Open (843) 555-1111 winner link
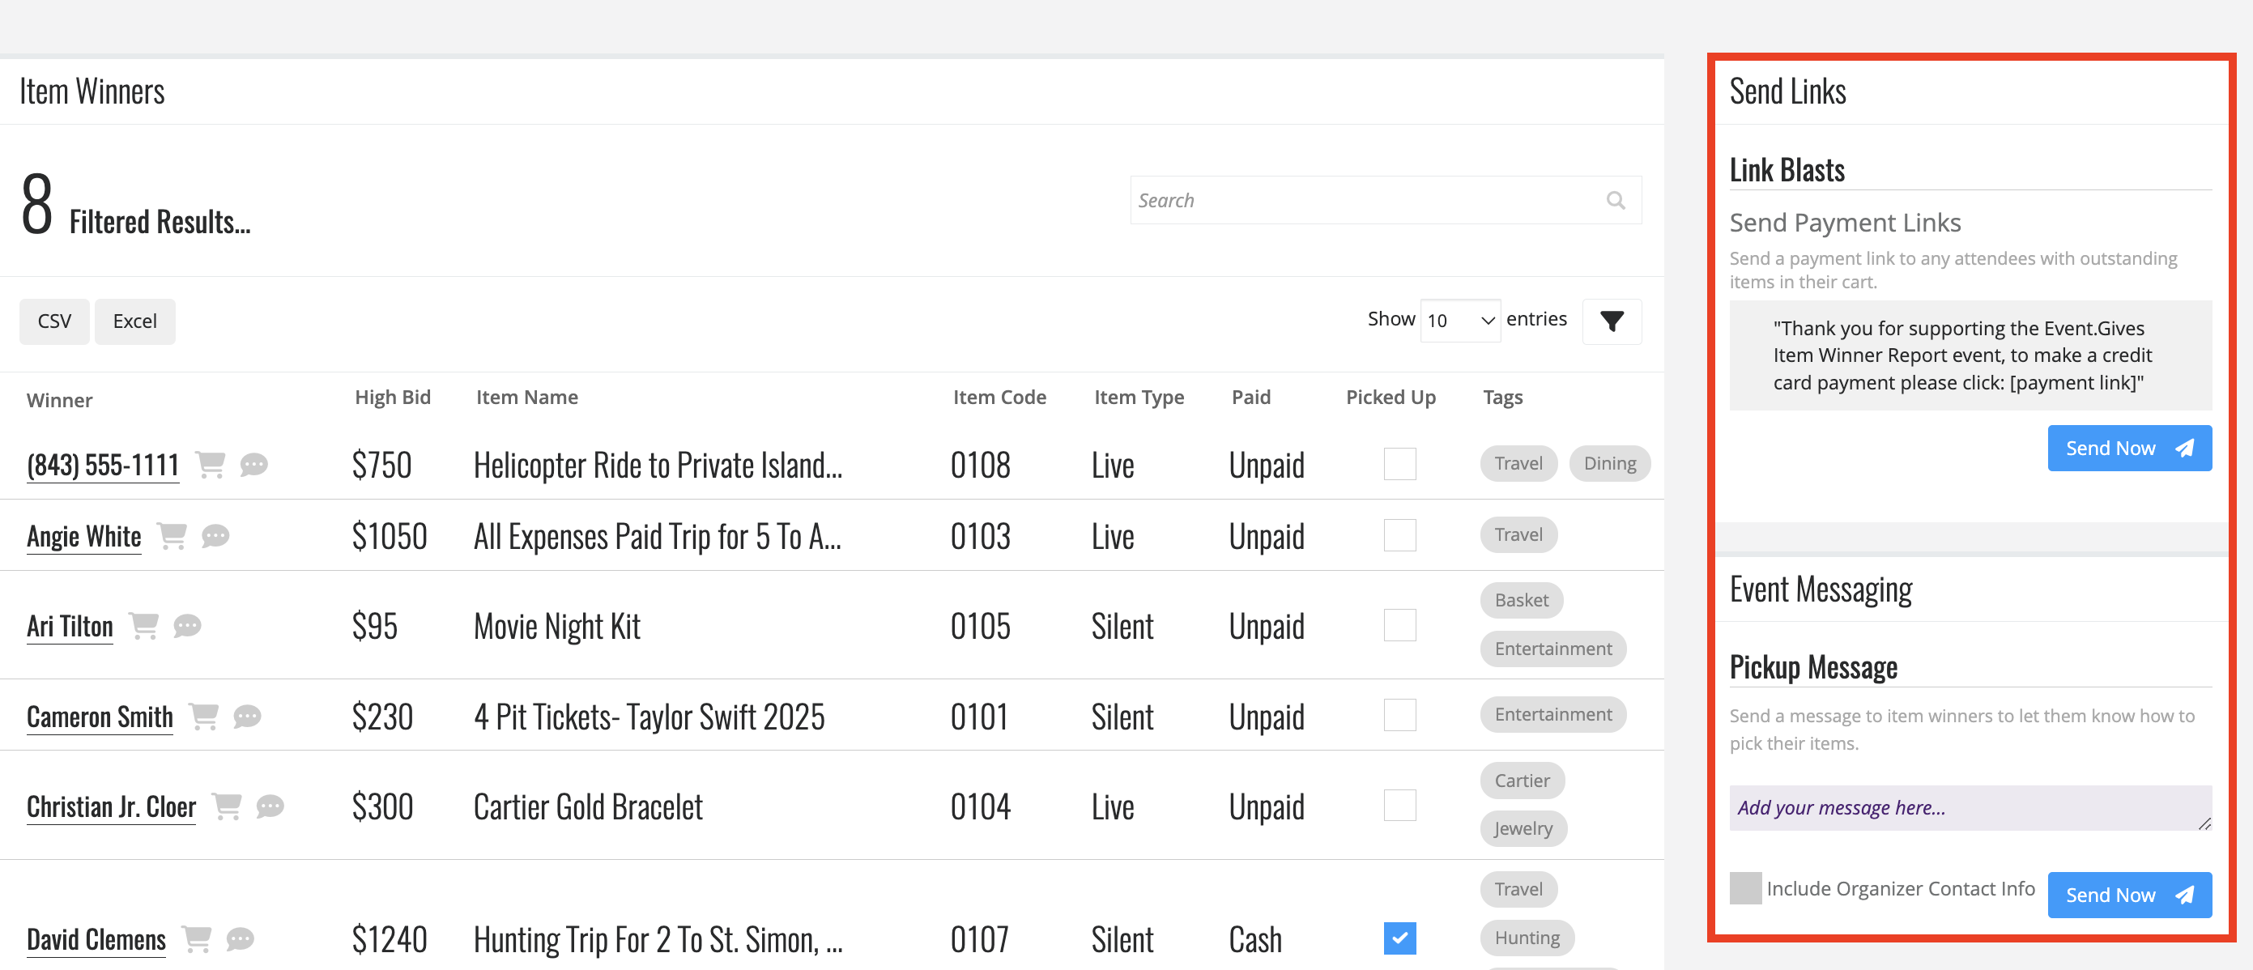2253x970 pixels. click(103, 466)
